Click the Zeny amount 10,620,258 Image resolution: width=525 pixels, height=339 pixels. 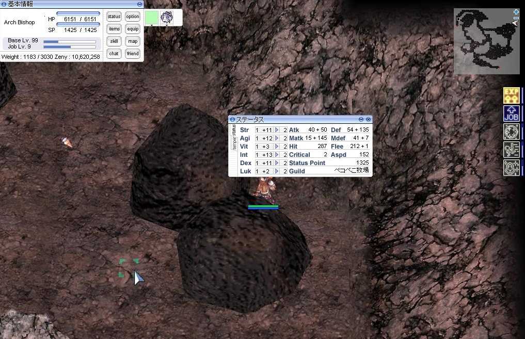pos(86,57)
